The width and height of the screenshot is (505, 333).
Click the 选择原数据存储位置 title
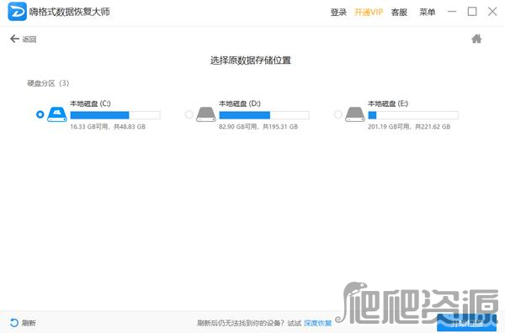tap(251, 61)
